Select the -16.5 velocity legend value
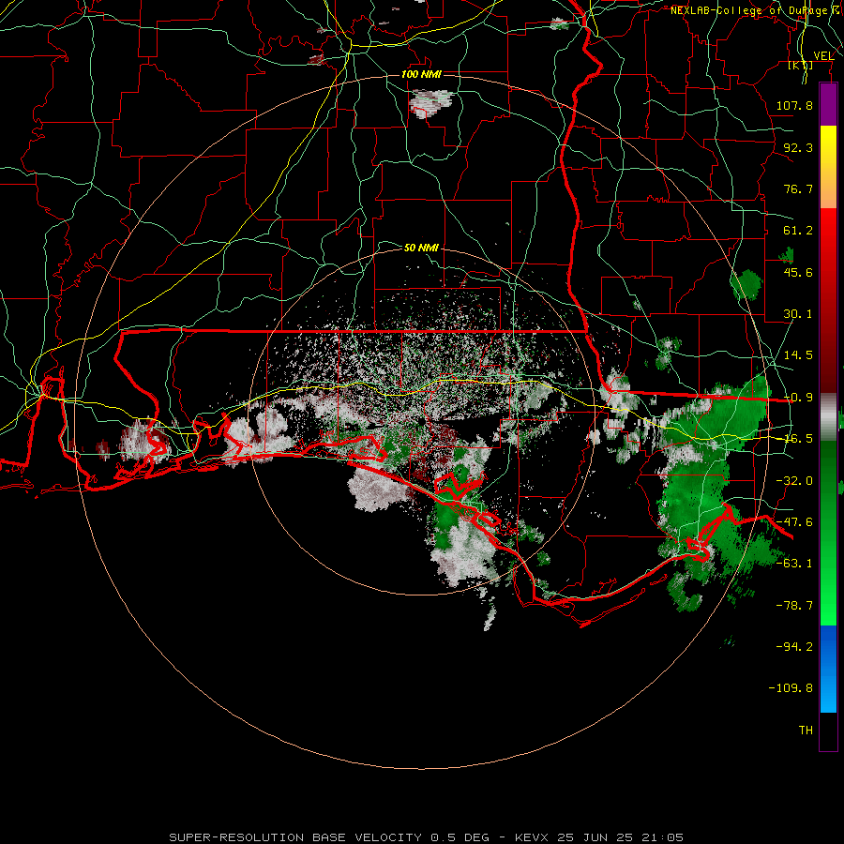The width and height of the screenshot is (844, 844). [798, 439]
